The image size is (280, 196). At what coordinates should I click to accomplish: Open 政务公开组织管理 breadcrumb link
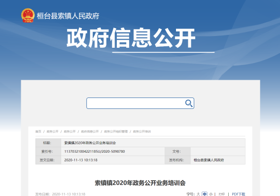click(x=116, y=131)
